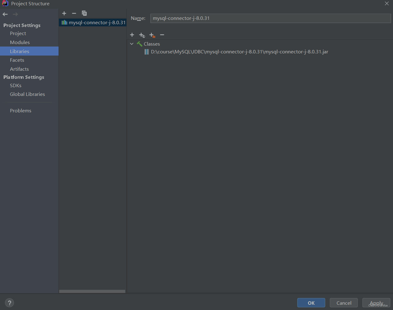Open help with question mark icon
The width and height of the screenshot is (393, 310).
coord(10,303)
